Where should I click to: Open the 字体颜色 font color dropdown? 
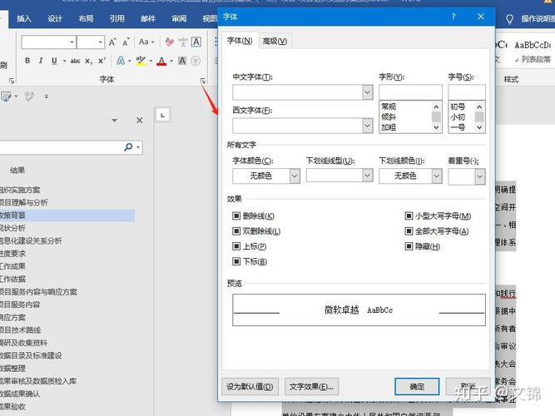[295, 176]
